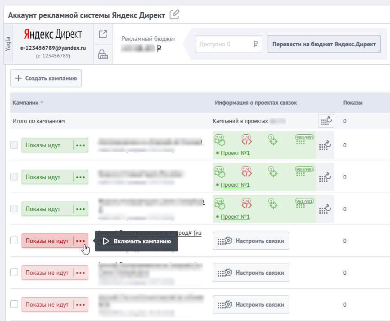Tick checkbox of third Показы идут campaign
The width and height of the screenshot is (390, 321).
pos(14,209)
